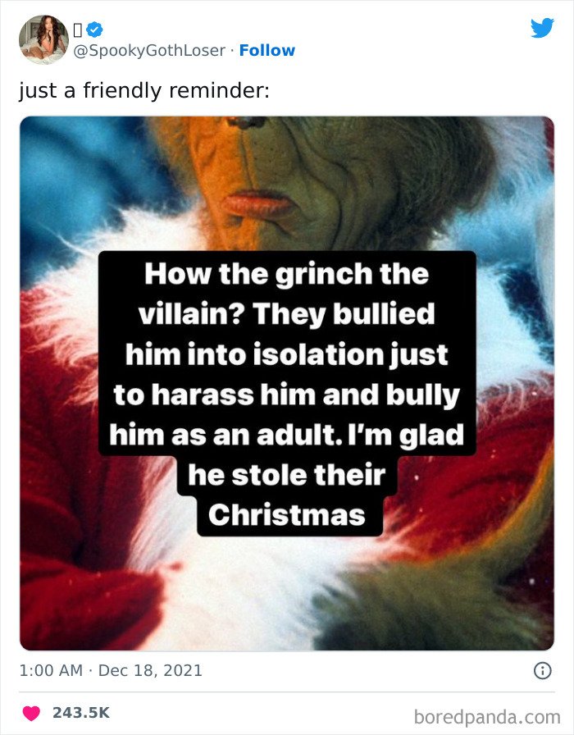This screenshot has width=574, height=735.
Task: Click the profile avatar photo
Action: pos(43,39)
